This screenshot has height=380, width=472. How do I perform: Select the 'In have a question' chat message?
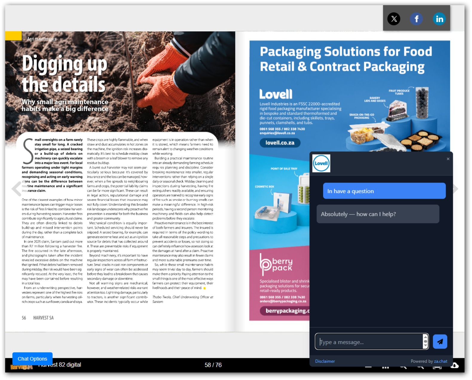coord(384,191)
